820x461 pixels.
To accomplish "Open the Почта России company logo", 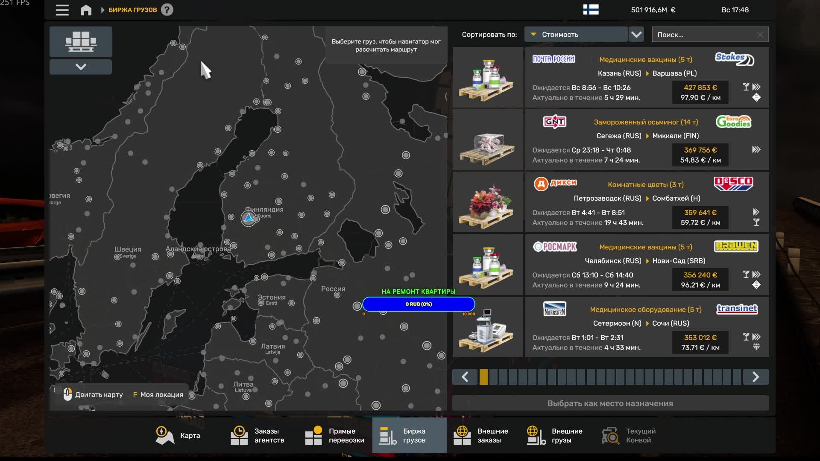I will pos(554,58).
